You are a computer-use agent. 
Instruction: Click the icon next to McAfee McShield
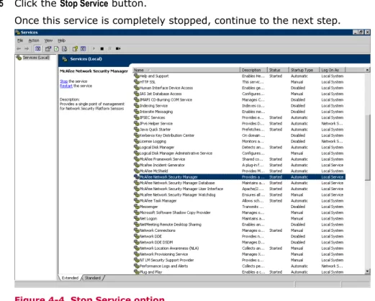pyautogui.click(x=137, y=171)
